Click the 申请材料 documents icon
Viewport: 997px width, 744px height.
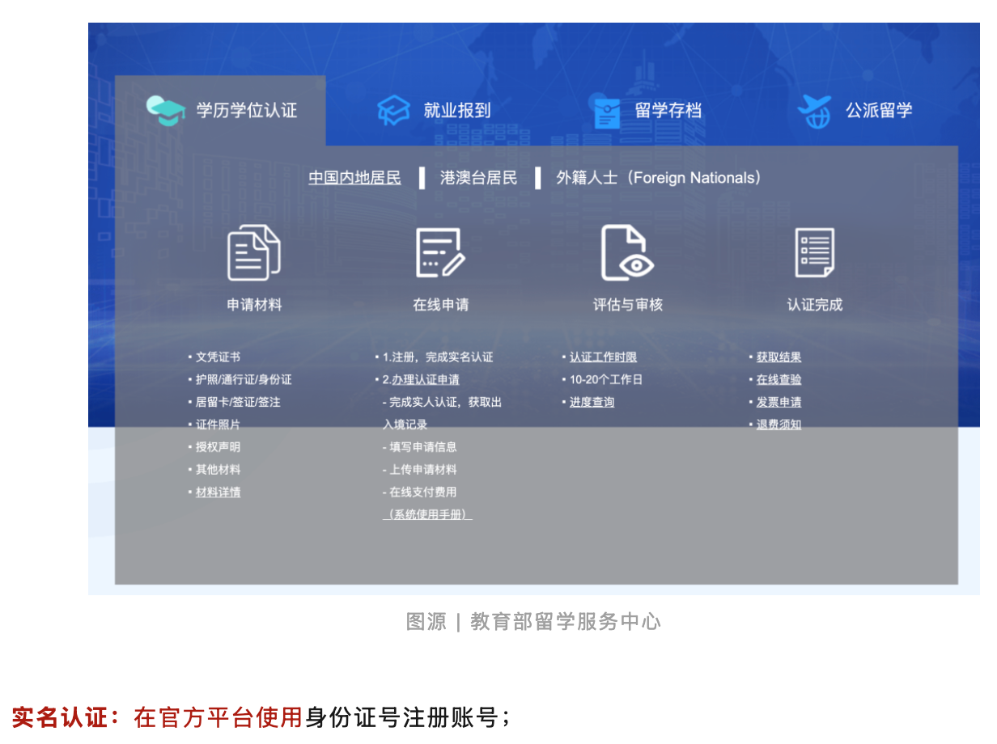coord(253,253)
